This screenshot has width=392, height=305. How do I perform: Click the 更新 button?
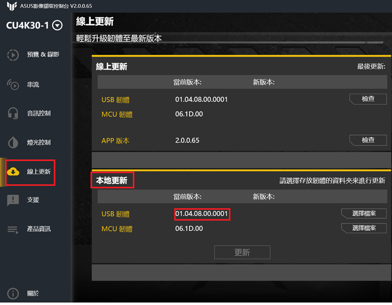242,252
